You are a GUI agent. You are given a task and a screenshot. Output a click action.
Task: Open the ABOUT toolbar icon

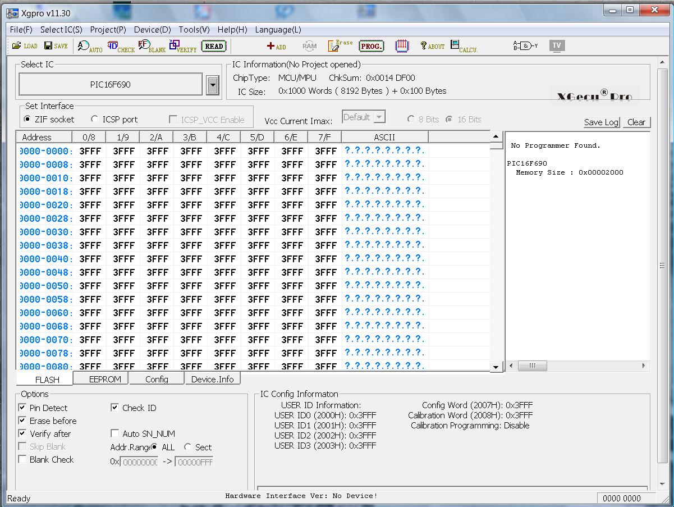432,47
